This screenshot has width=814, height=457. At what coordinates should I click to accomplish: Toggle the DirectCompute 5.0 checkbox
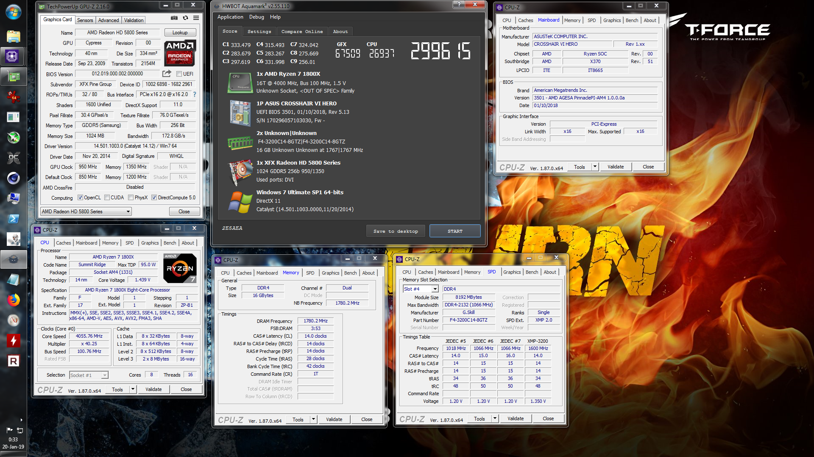point(154,198)
